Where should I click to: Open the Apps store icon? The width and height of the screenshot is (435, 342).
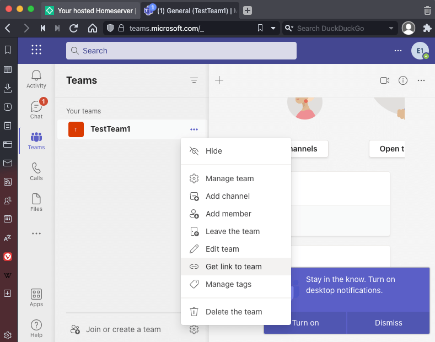(x=36, y=297)
